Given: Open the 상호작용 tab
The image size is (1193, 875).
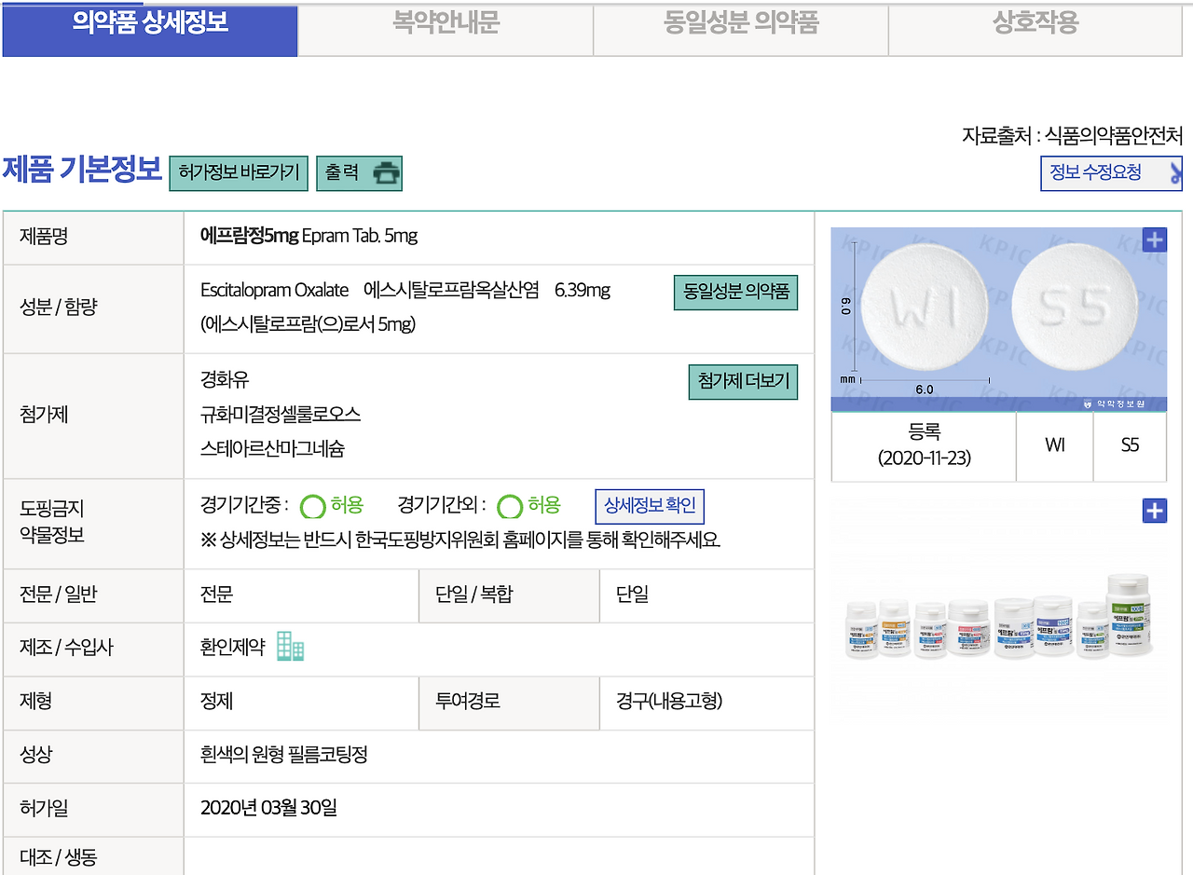Looking at the screenshot, I should coord(1035,28).
